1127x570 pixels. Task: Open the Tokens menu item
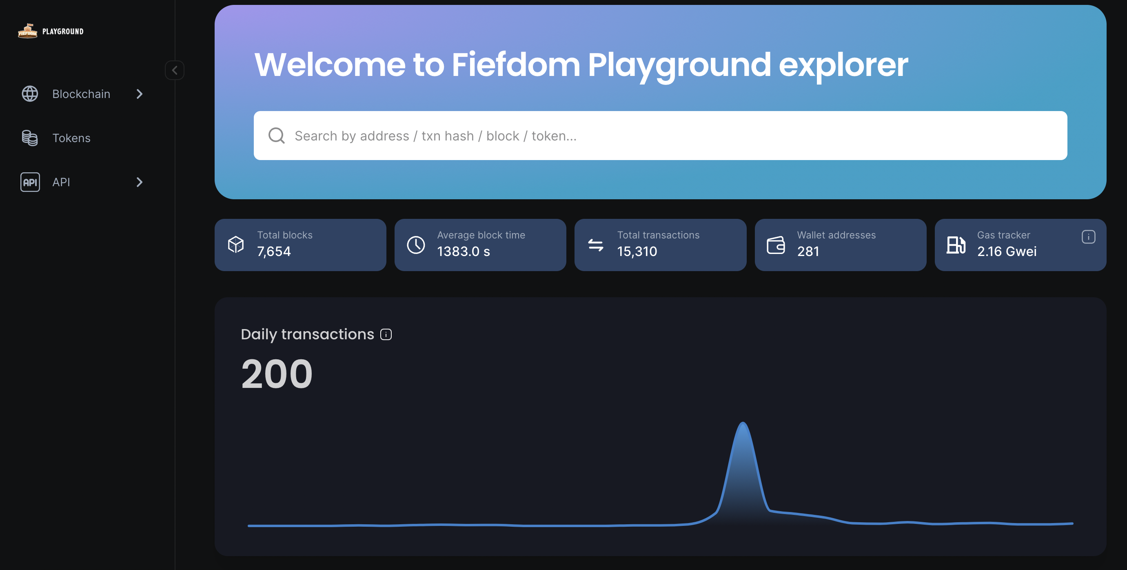tap(71, 138)
